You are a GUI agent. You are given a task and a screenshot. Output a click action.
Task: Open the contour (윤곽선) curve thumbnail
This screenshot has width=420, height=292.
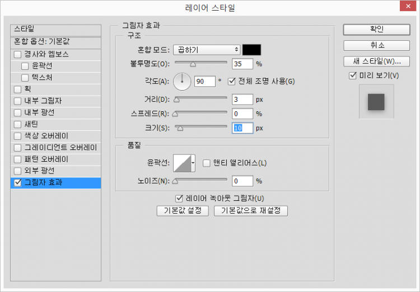click(182, 163)
